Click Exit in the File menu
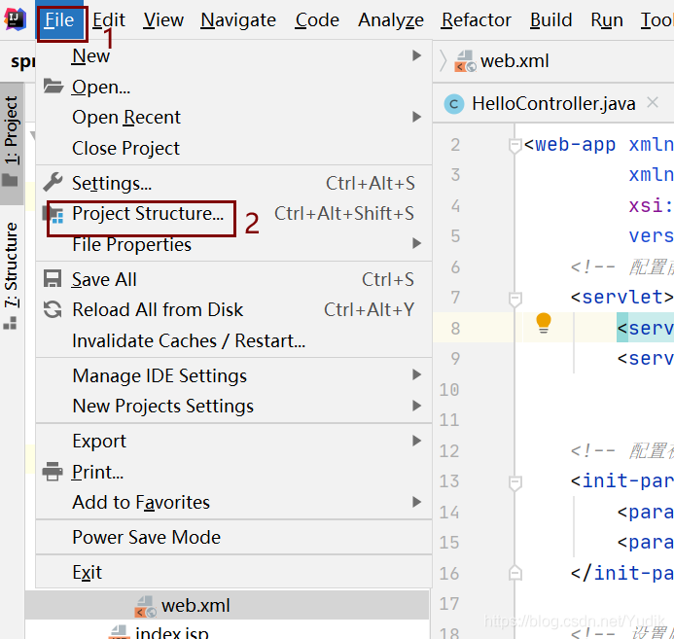Image resolution: width=674 pixels, height=639 pixels. (x=87, y=572)
